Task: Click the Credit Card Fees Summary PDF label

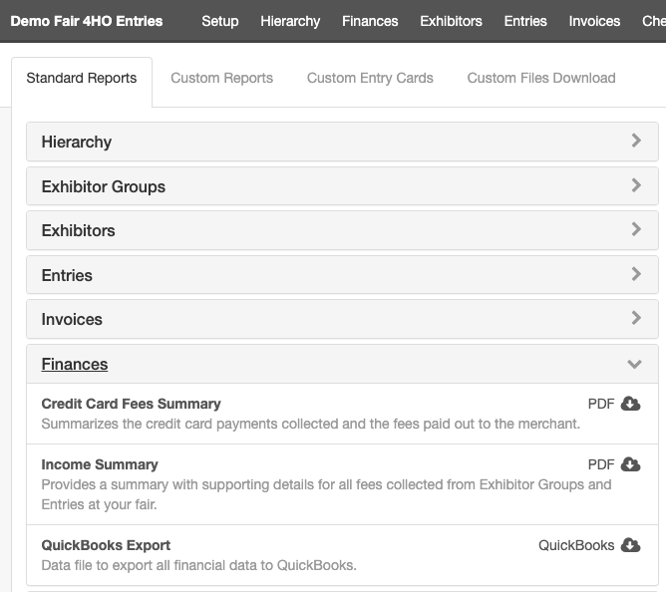Action: click(x=601, y=404)
